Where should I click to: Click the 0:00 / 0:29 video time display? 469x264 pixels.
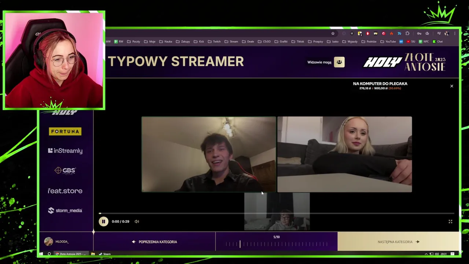coord(121,221)
